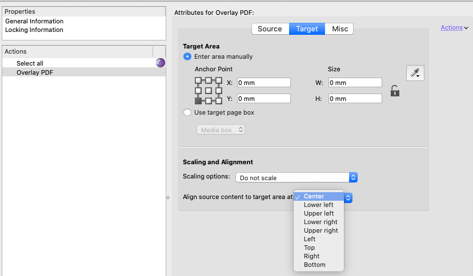The width and height of the screenshot is (473, 276).
Task: Open the Media box dropdown
Action: pyautogui.click(x=221, y=130)
